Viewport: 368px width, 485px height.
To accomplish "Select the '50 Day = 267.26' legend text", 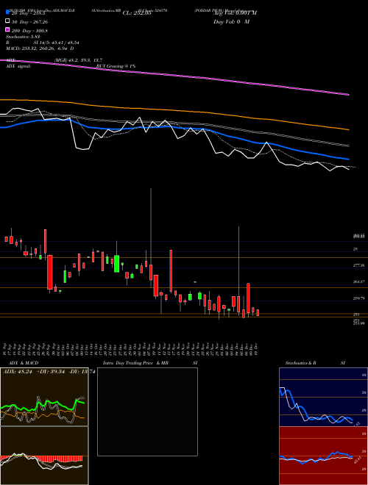I will click(x=30, y=22).
